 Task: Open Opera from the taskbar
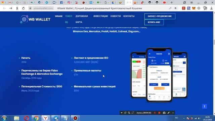(x=27, y=118)
